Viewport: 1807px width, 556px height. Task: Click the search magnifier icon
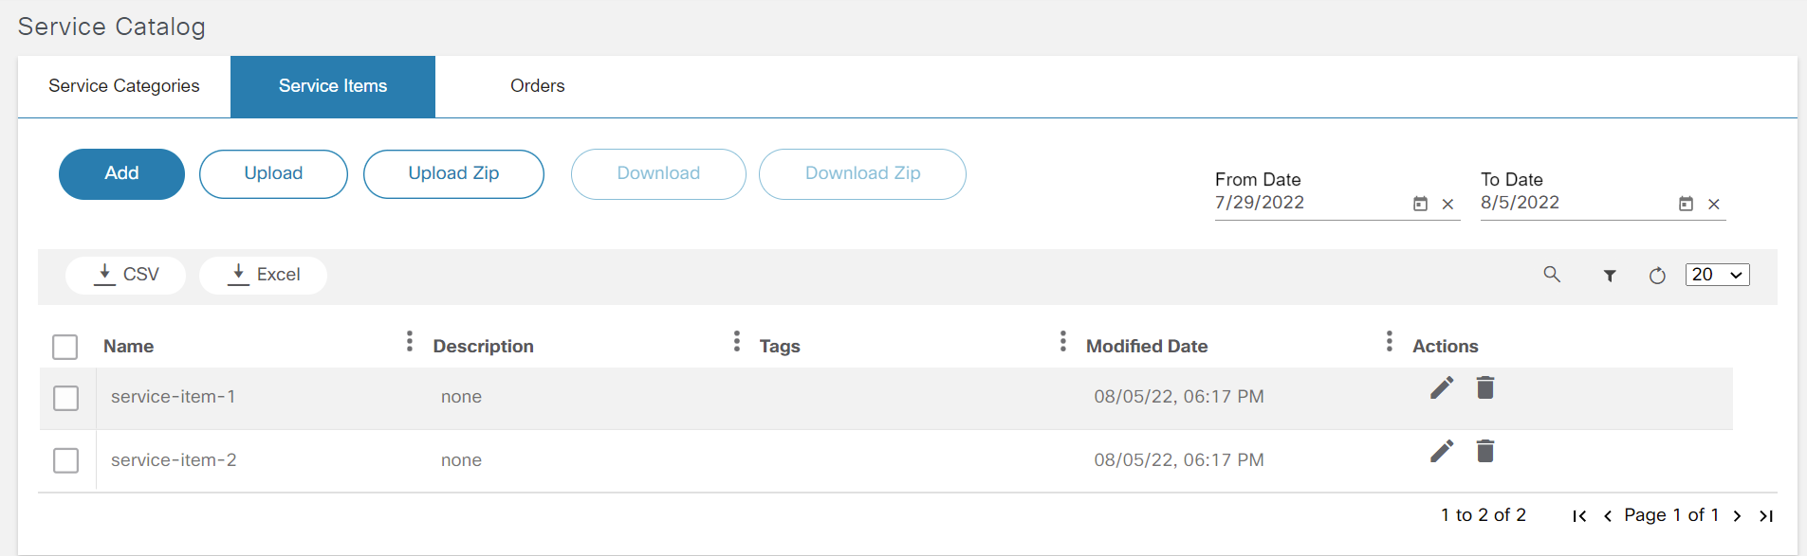coord(1552,275)
